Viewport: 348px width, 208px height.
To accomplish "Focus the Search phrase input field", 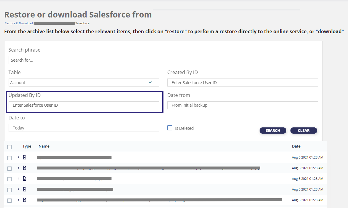I will (x=163, y=60).
